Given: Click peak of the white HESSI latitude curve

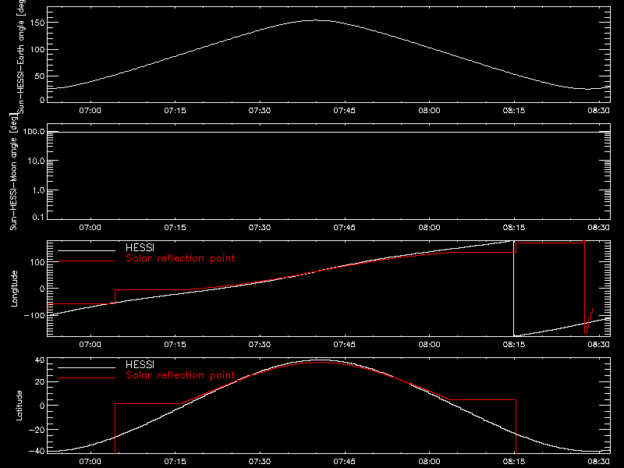Looking at the screenshot, I should pos(320,360).
